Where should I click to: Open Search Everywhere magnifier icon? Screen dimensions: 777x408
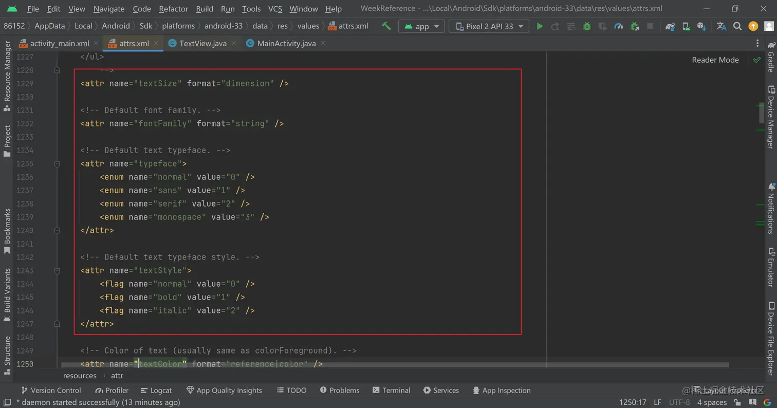coord(737,26)
